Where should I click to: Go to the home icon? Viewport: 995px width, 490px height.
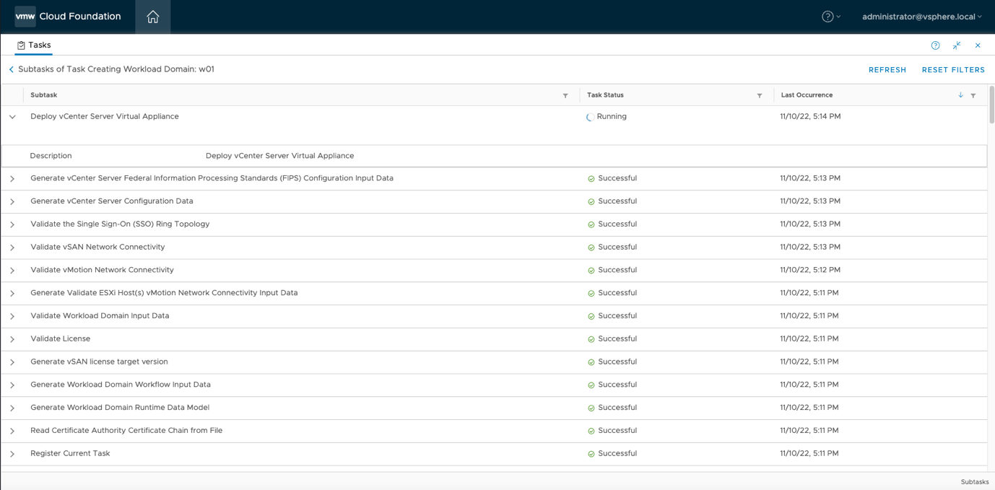tap(152, 17)
